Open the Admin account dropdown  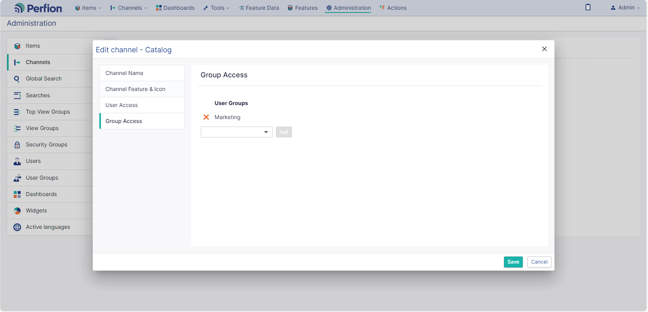[x=625, y=7]
